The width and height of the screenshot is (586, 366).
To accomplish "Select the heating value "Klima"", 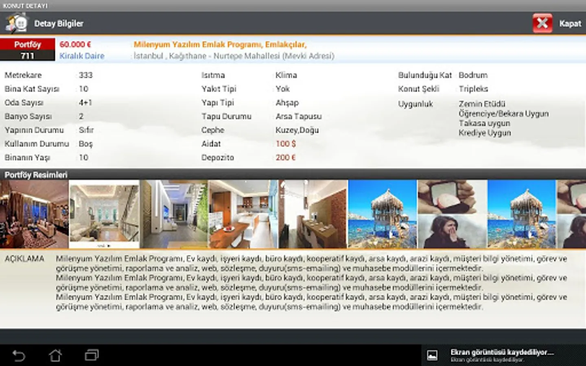I will [x=286, y=75].
